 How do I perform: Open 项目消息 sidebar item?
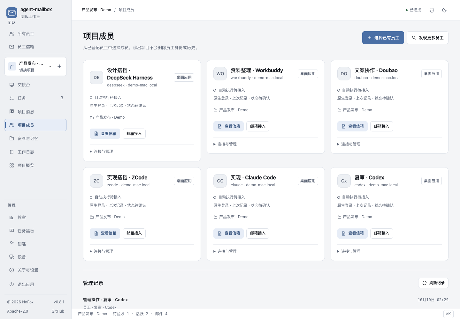35,112
